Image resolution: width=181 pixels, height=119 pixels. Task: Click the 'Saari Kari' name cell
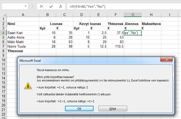click(23, 33)
